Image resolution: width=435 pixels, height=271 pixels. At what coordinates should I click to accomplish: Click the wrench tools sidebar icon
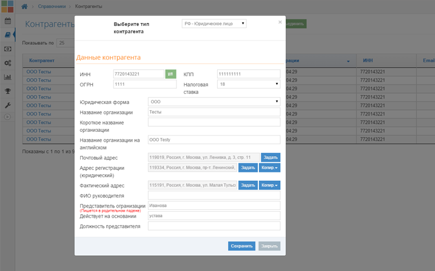coord(8,105)
